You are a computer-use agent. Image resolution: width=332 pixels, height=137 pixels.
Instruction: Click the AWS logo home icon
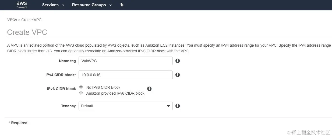coord(22,5)
